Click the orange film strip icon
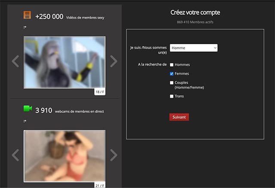Image resolution: width=275 pixels, height=188 pixels. 27,15
